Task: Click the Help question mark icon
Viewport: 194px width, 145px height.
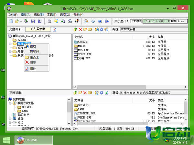Action: point(100,21)
